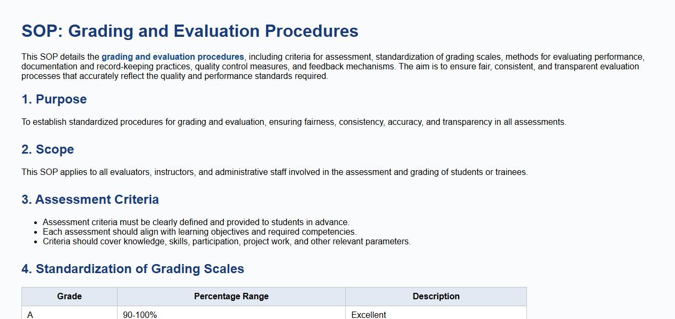Click the bullet about aligning with learning objectives
675x319 pixels.
[x=199, y=232]
